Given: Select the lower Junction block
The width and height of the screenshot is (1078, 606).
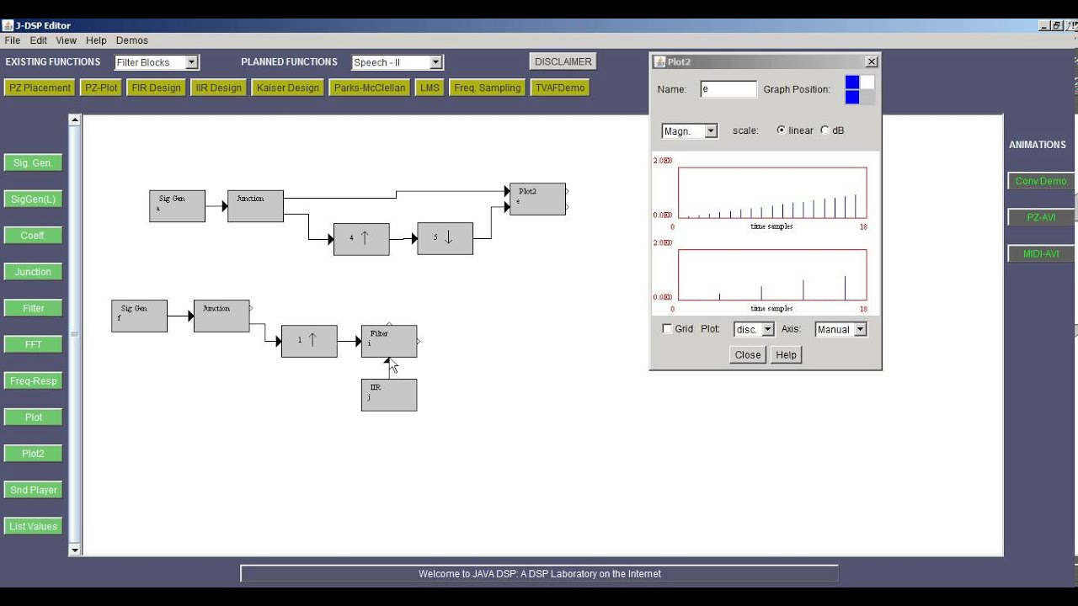Looking at the screenshot, I should (221, 316).
